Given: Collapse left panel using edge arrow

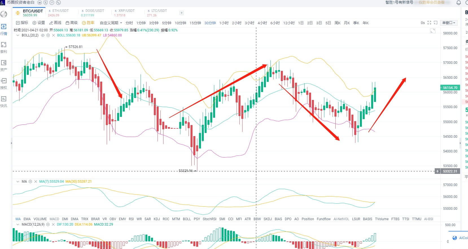Looking at the screenshot, I should pyautogui.click(x=12, y=143).
